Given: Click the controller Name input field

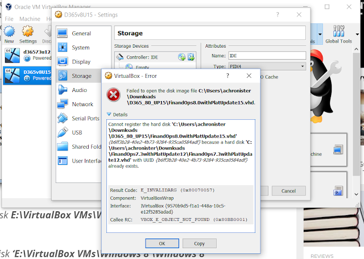Looking at the screenshot, I should (267, 56).
